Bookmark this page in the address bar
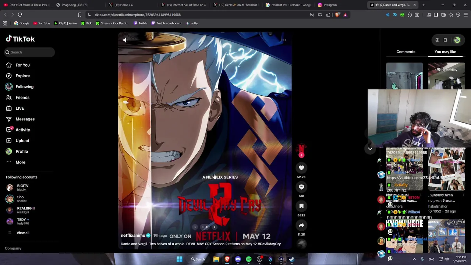 point(79,15)
